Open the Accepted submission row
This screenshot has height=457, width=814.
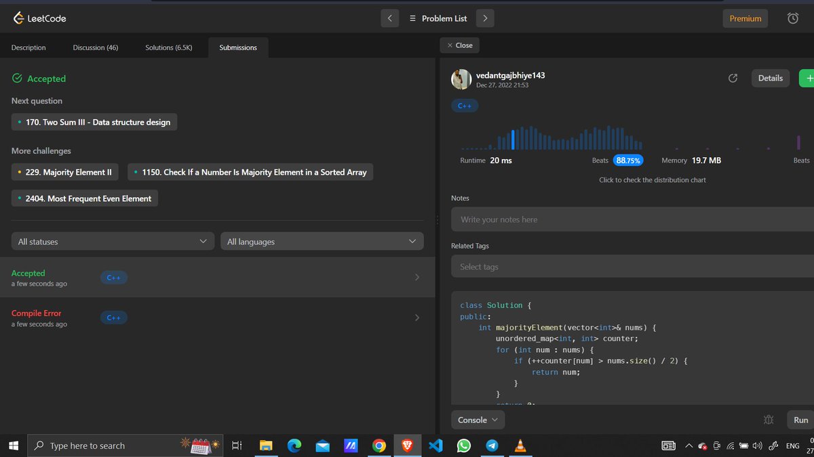[x=217, y=277]
